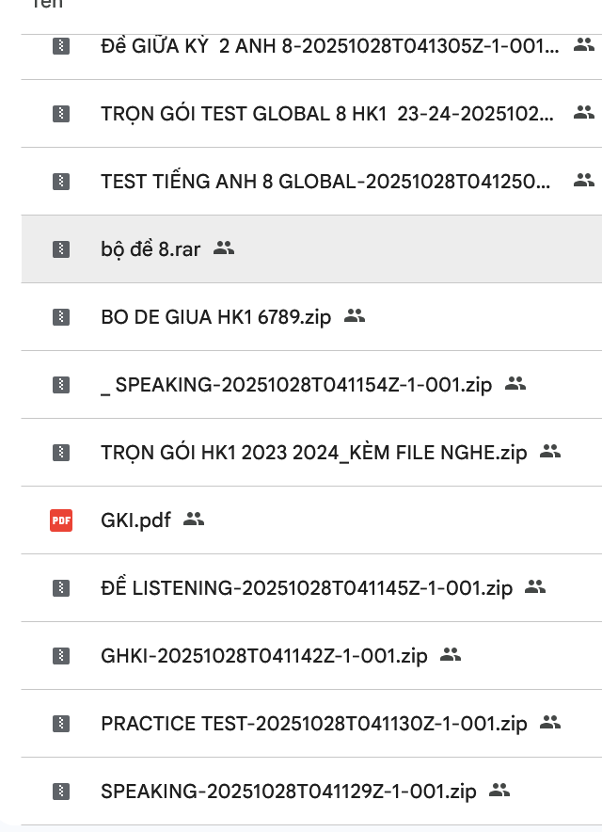Select Đề GIỮA KỲ 2 ANH 8 file name
Screen dimensions: 602x832
pos(329,46)
